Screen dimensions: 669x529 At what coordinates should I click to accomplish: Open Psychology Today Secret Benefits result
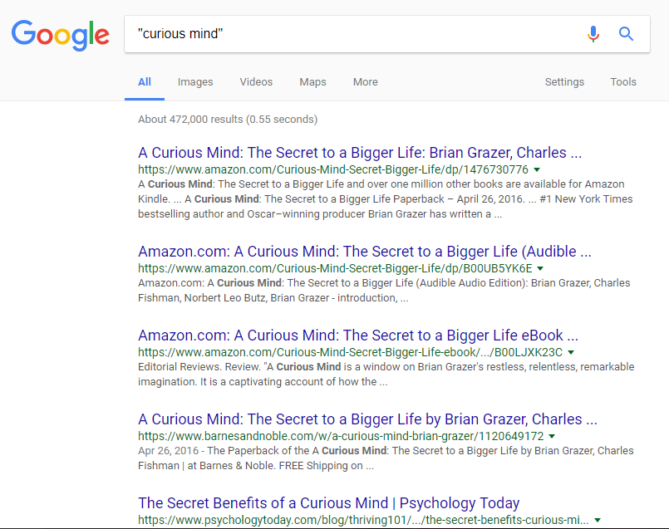coord(328,503)
